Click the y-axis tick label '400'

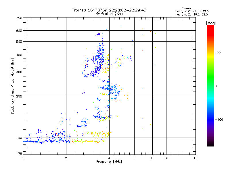(19, 55)
